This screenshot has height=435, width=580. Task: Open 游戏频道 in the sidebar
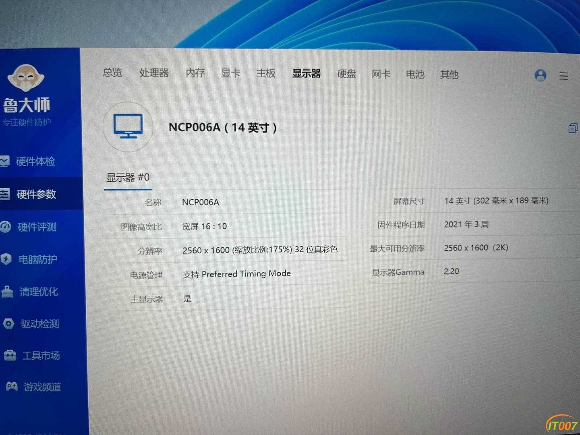42,387
